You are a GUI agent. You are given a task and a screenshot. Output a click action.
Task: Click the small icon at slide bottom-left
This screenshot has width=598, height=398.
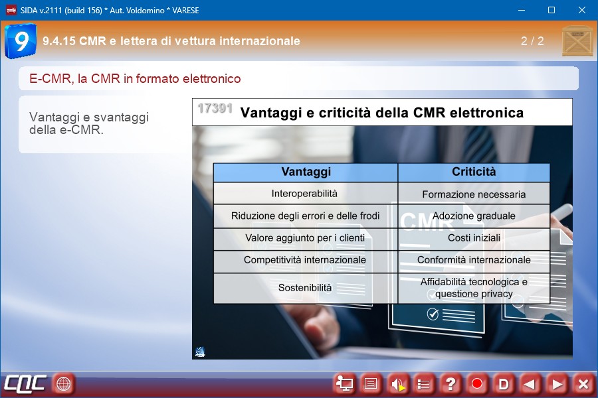pos(200,352)
